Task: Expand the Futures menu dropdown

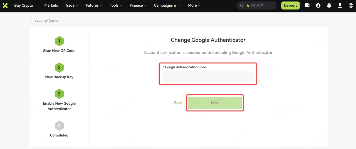Action: pos(94,5)
